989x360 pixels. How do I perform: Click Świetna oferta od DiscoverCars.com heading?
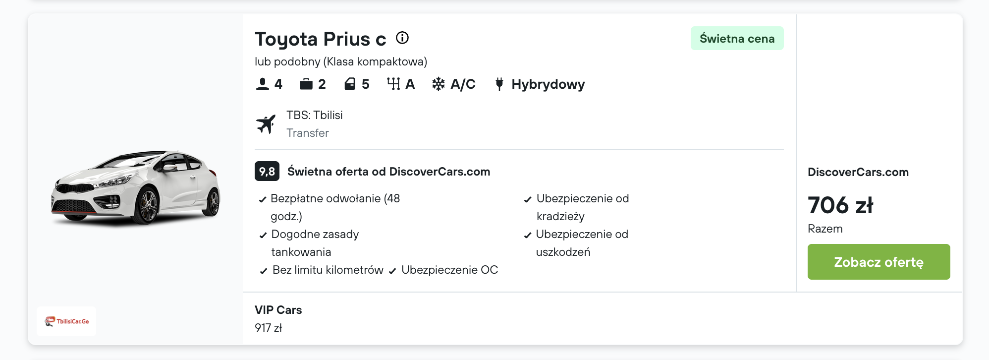[x=388, y=172]
